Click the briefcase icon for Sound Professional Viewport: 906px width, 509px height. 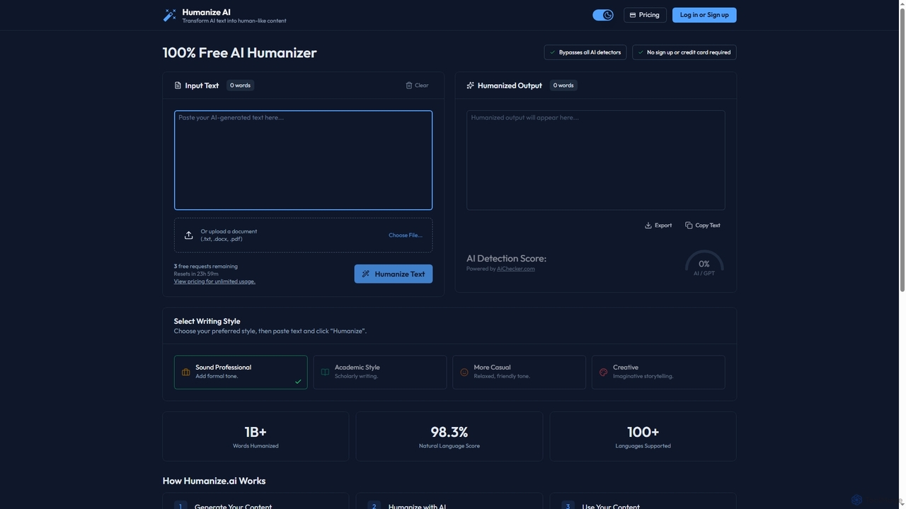(x=185, y=372)
